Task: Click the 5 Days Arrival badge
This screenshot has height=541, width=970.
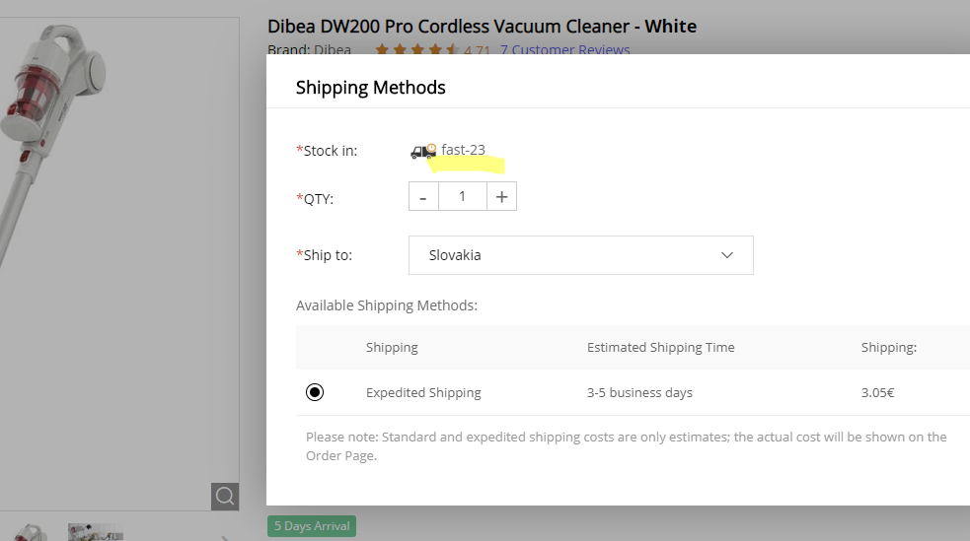Action: pos(312,526)
